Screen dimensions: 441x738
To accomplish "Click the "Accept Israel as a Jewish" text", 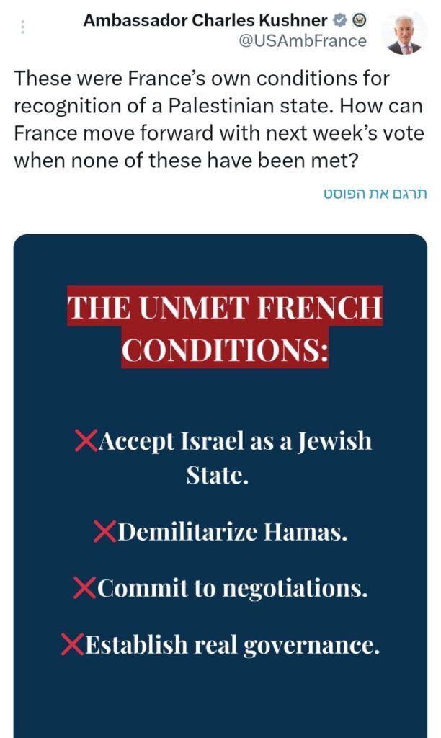I will click(x=235, y=440).
